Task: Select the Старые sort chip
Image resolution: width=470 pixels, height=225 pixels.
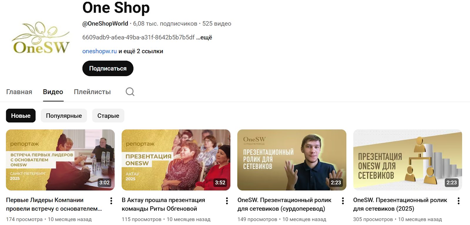Action: (108, 116)
